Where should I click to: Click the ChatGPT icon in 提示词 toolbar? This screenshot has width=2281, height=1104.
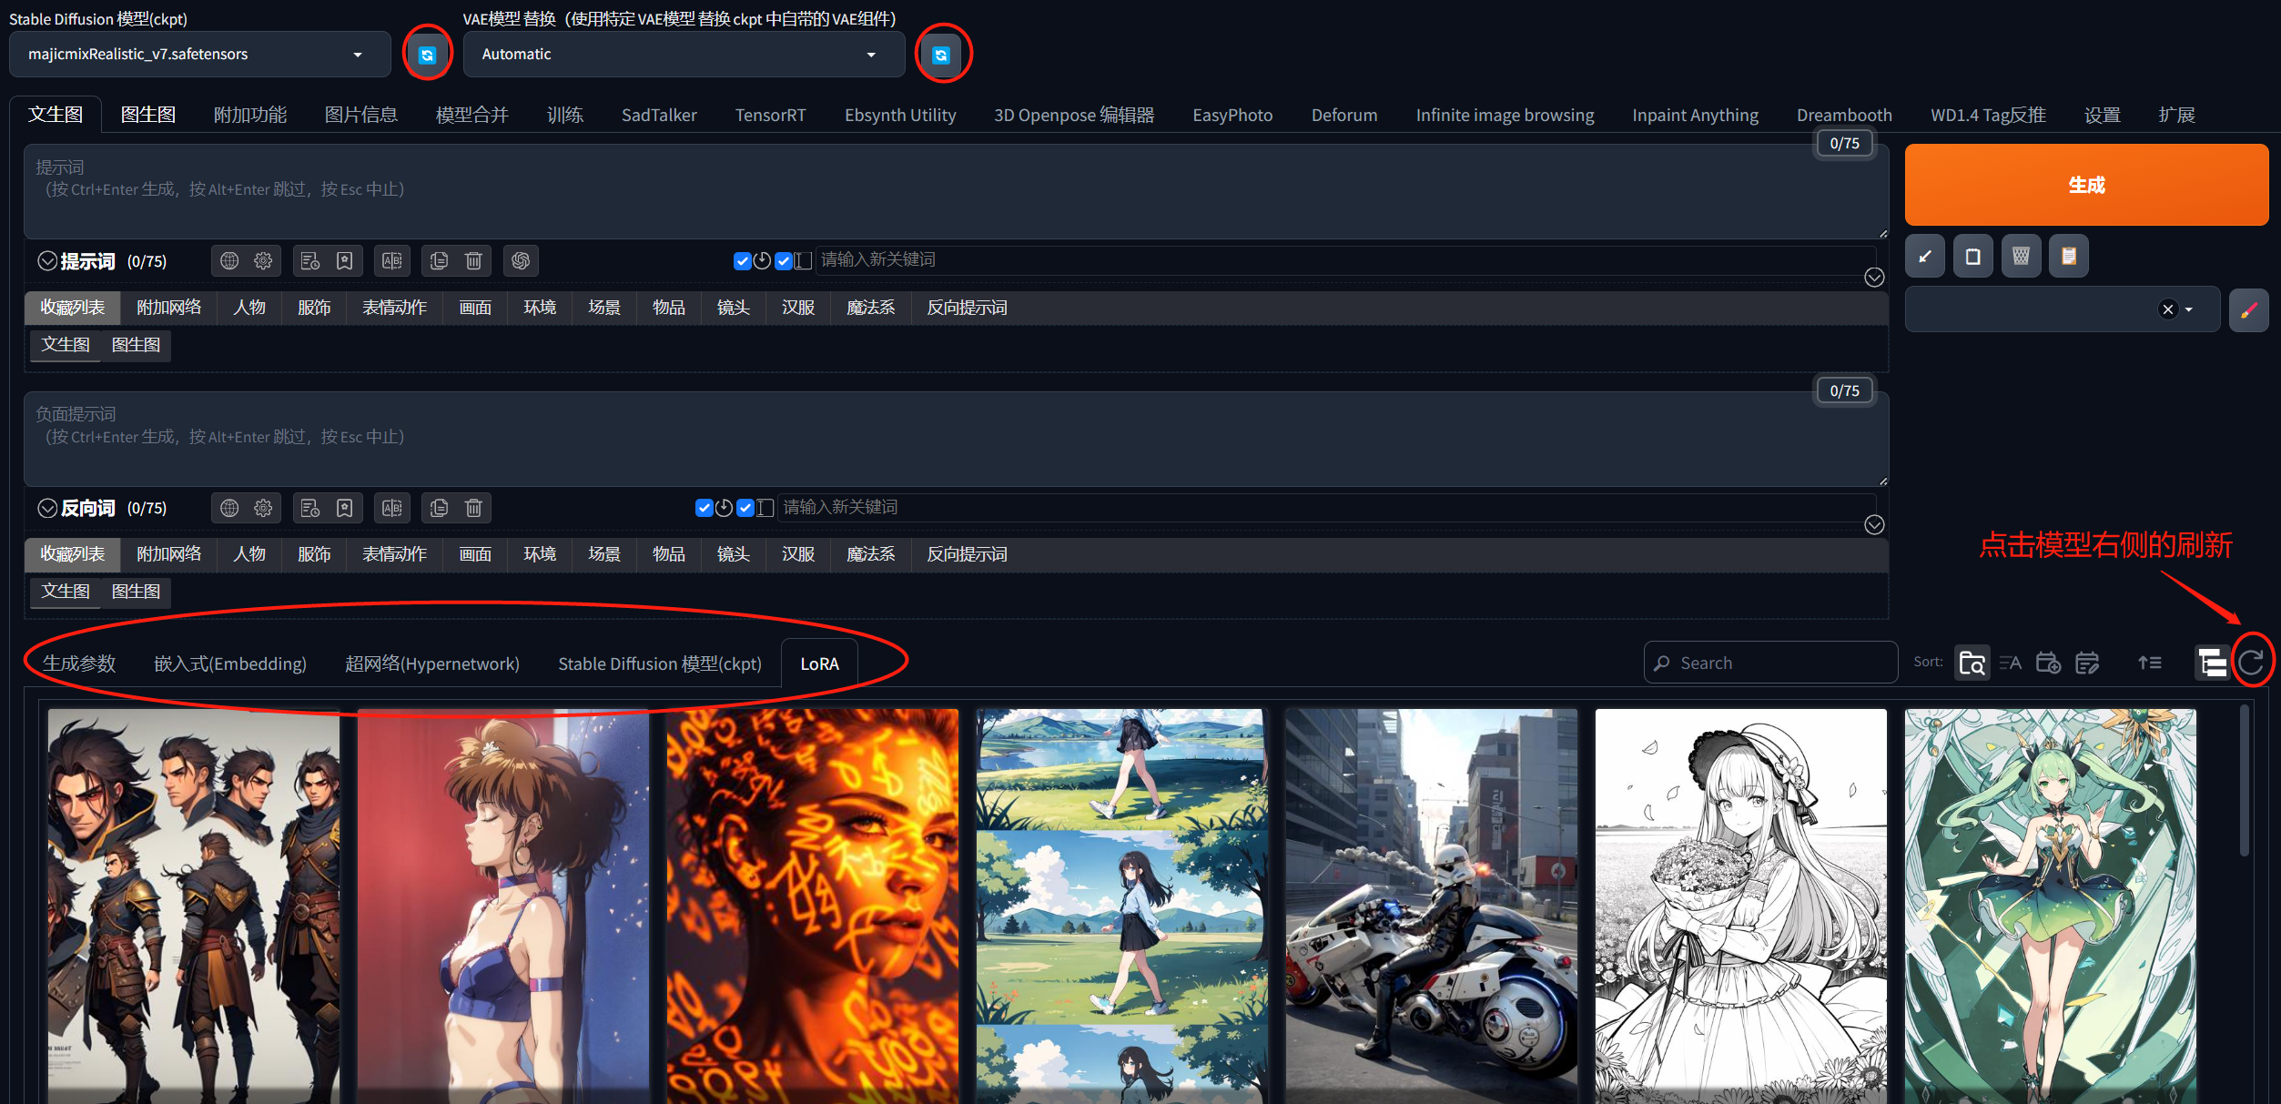521,261
